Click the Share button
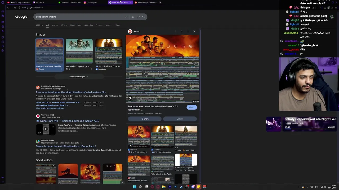This screenshot has width=339, height=190. (145, 119)
